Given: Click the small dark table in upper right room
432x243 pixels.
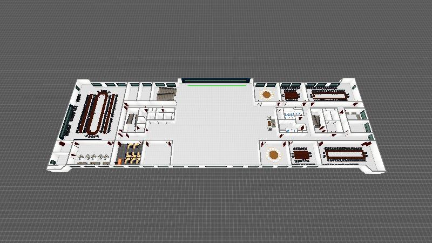Looking at the screenshot, I should (292, 96).
